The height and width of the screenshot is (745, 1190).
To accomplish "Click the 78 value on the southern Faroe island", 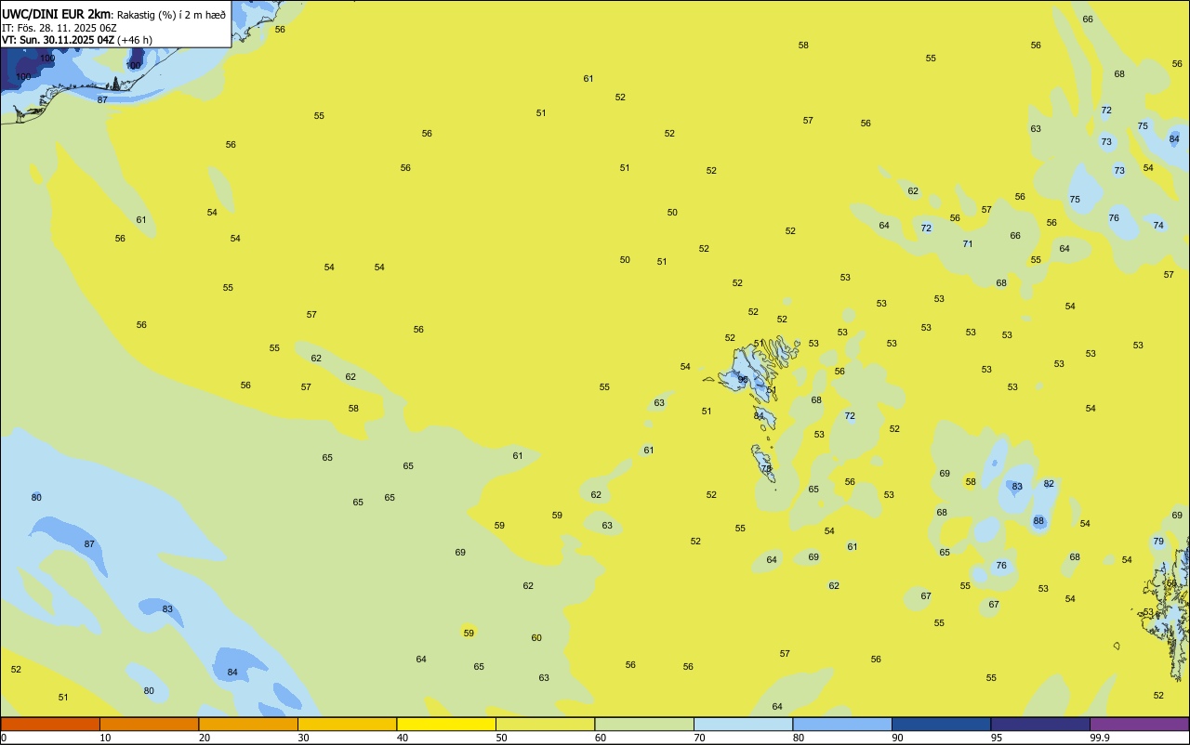I will pyautogui.click(x=767, y=469).
